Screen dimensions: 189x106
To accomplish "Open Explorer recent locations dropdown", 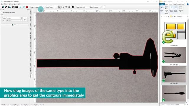I will point(166,16).
